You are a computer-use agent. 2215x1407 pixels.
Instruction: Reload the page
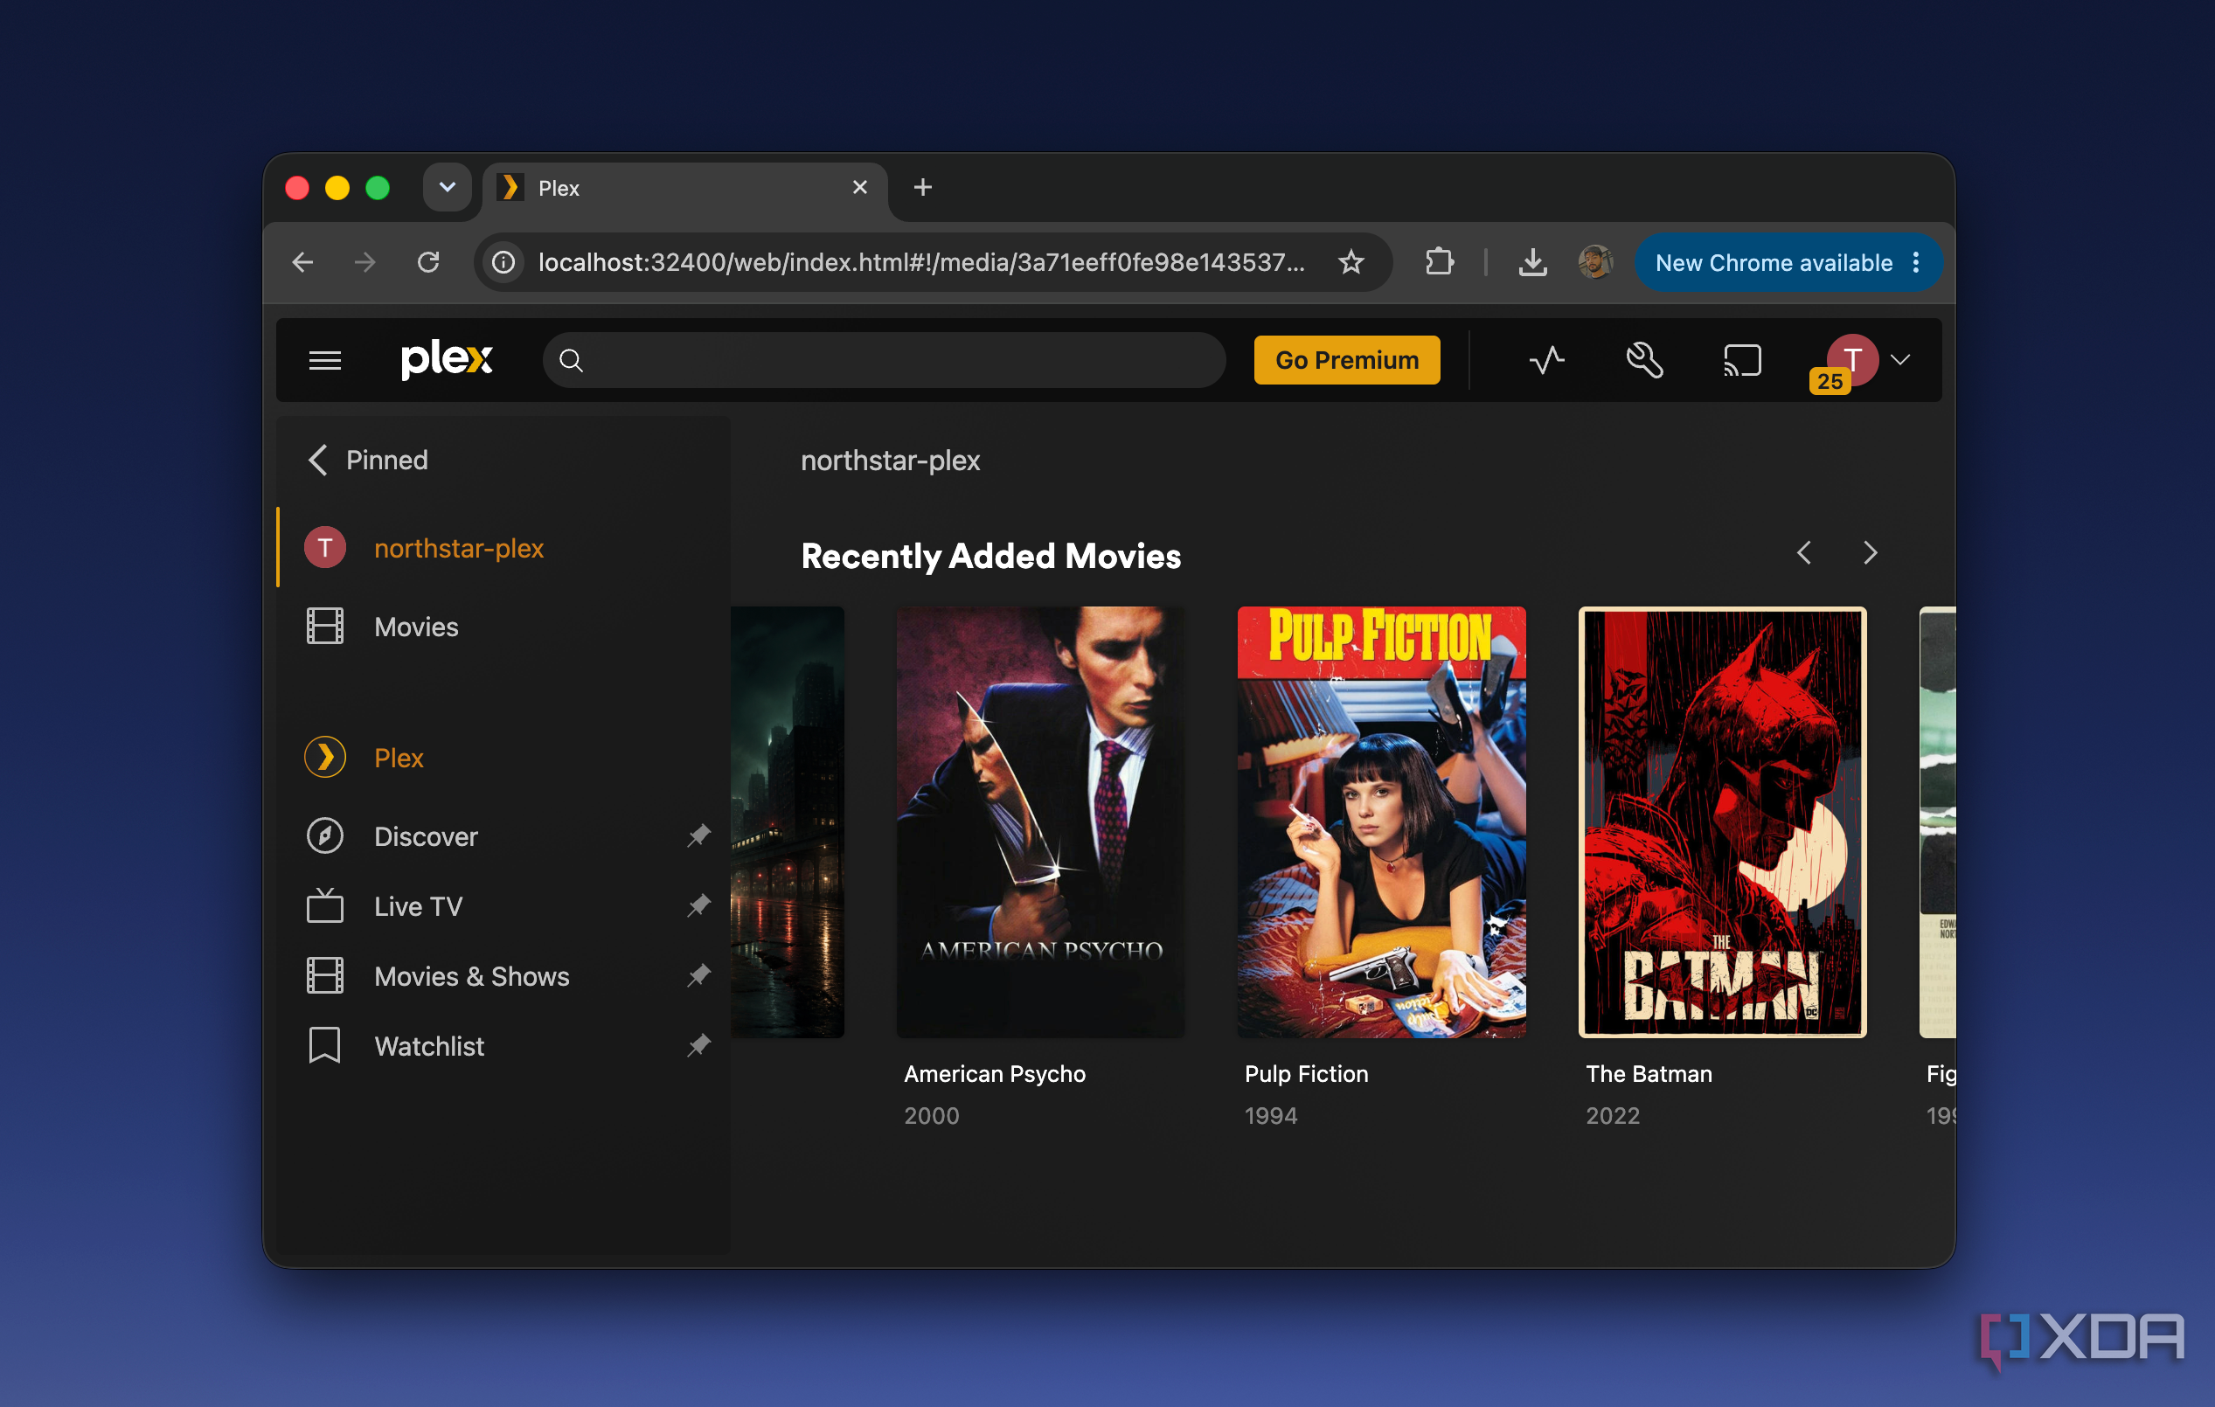(427, 263)
